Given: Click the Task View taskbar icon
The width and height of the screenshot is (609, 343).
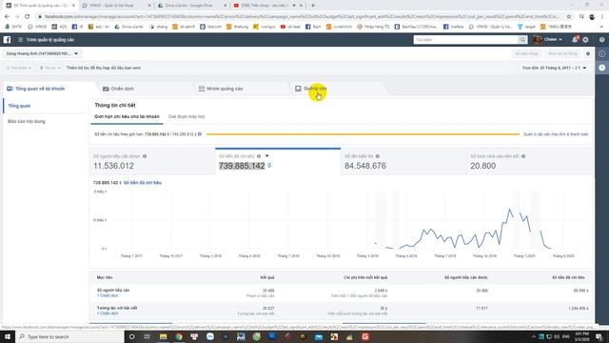Looking at the screenshot, I should tap(147, 336).
